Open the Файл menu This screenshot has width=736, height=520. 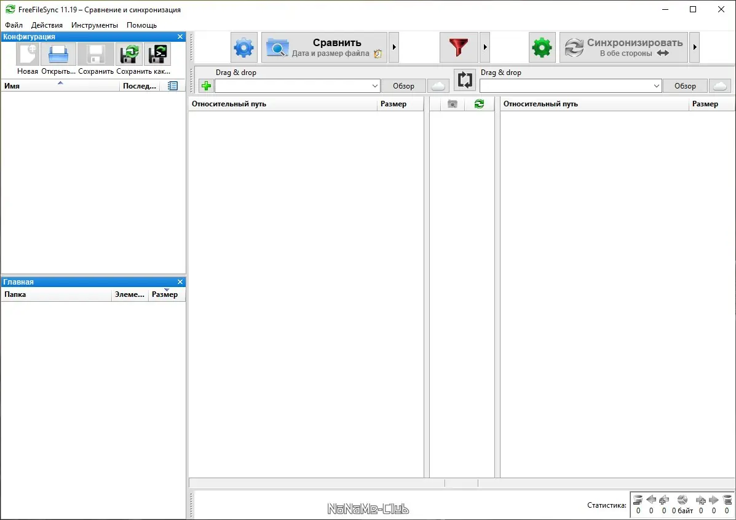[x=14, y=25]
